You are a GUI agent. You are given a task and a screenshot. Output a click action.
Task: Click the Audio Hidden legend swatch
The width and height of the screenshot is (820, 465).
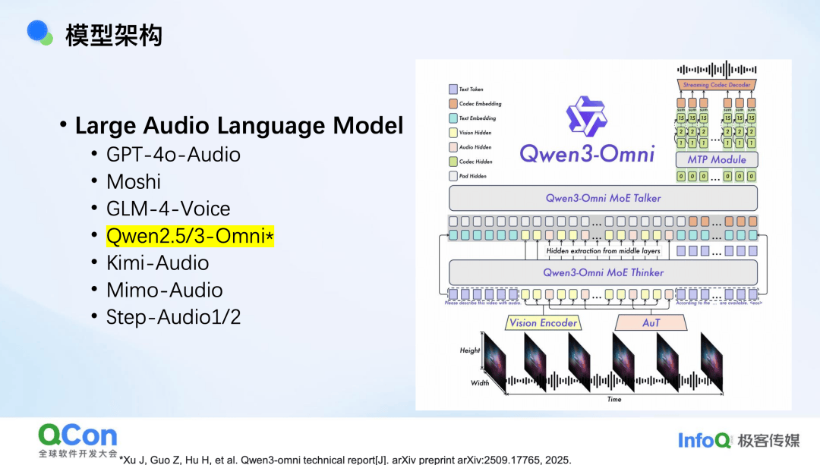453,147
